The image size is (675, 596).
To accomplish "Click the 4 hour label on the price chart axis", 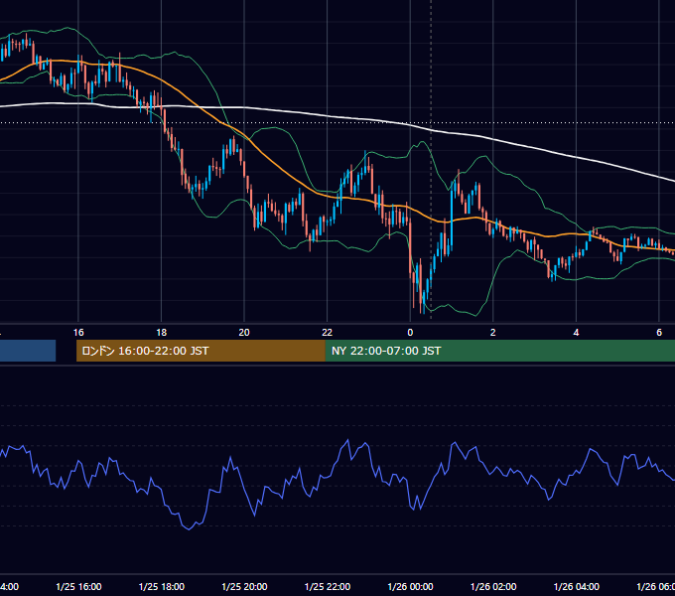I will tap(576, 333).
